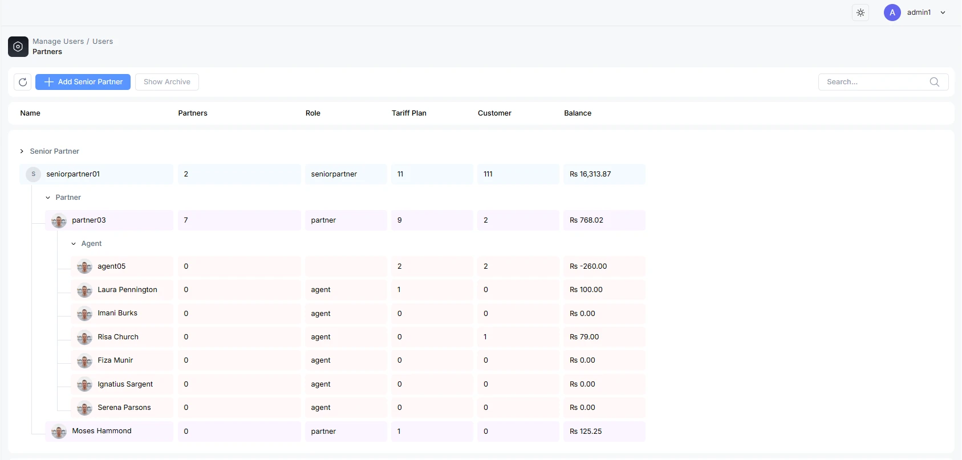The width and height of the screenshot is (962, 460).
Task: Click the Balance column header
Action: (578, 113)
